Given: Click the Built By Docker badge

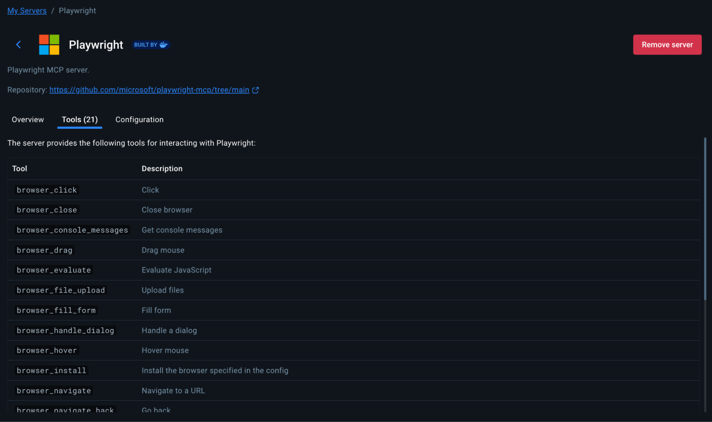Looking at the screenshot, I should 151,45.
